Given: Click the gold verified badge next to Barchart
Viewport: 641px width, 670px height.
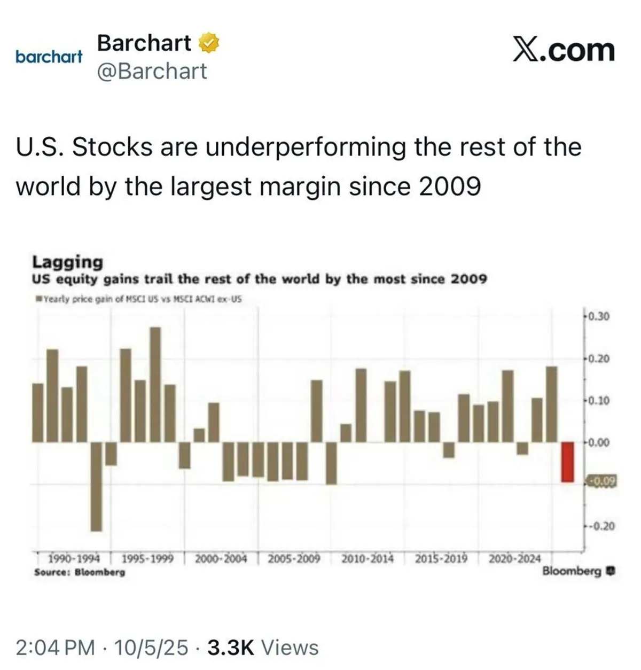Looking at the screenshot, I should 209,43.
